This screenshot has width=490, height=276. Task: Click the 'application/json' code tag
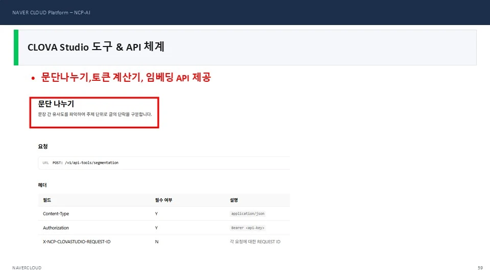click(248, 214)
